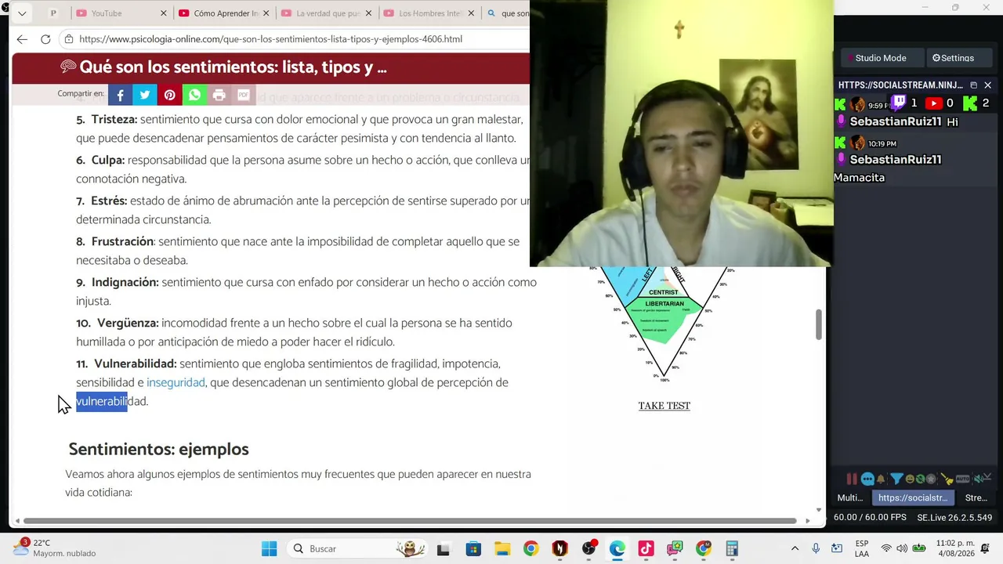Share the article on Facebook
The width and height of the screenshot is (1003, 564).
(x=120, y=95)
